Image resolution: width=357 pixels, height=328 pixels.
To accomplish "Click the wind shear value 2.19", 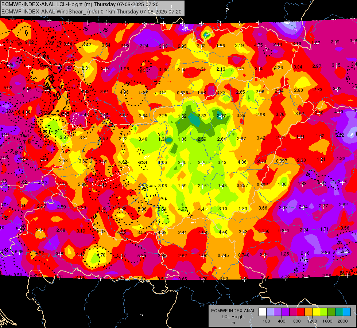I will pyautogui.click(x=239, y=45).
